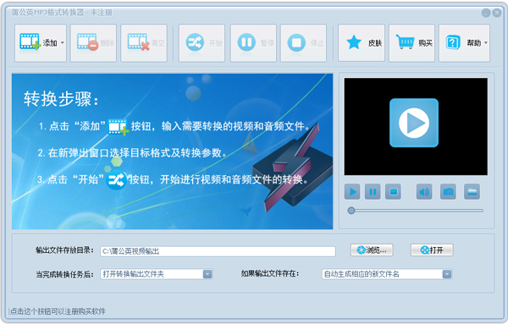This screenshot has height=324, width=508.
Task: Pause conversion with the 暂停 button
Action: [x=253, y=43]
